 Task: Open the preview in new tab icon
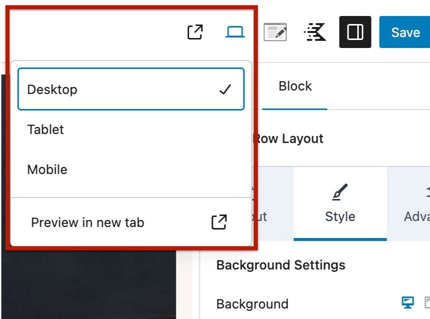pyautogui.click(x=195, y=31)
